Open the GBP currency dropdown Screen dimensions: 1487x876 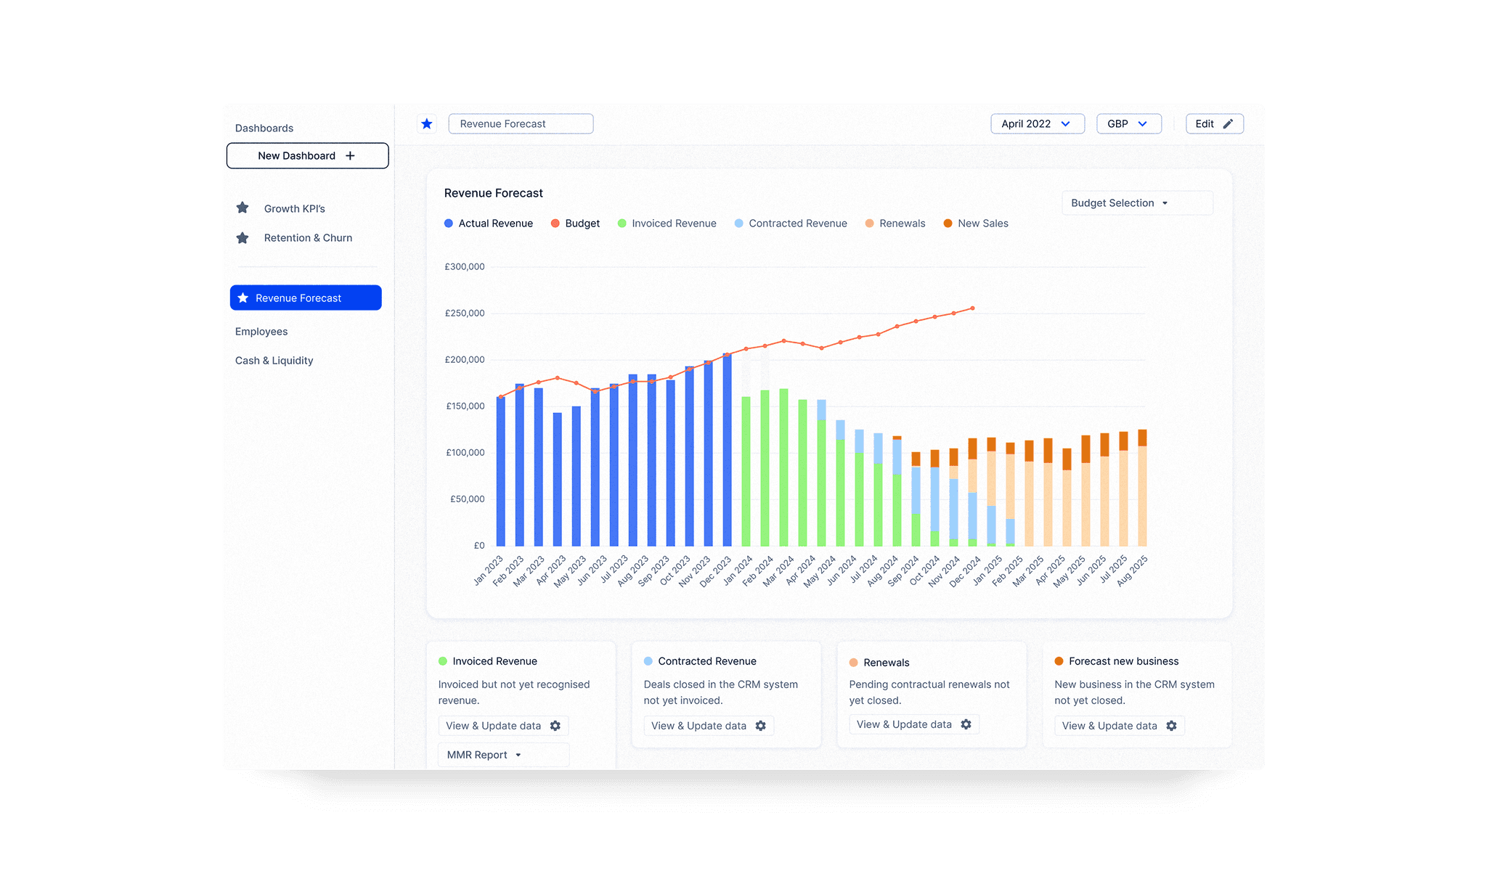click(x=1129, y=124)
